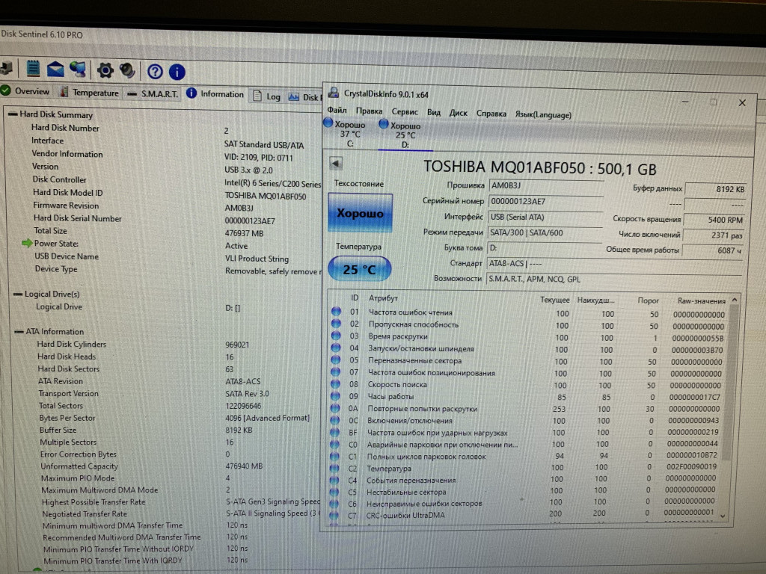Open the Диск menu
The height and width of the screenshot is (574, 766).
(x=459, y=113)
